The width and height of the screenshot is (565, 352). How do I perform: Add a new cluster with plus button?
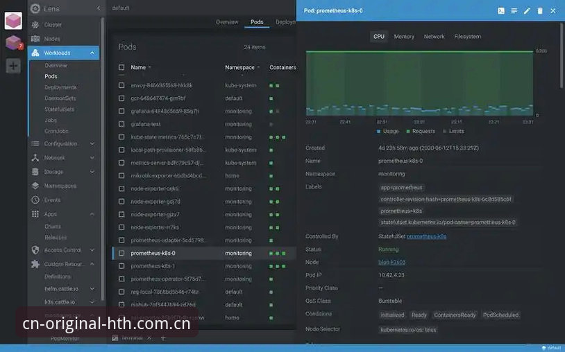(13, 66)
